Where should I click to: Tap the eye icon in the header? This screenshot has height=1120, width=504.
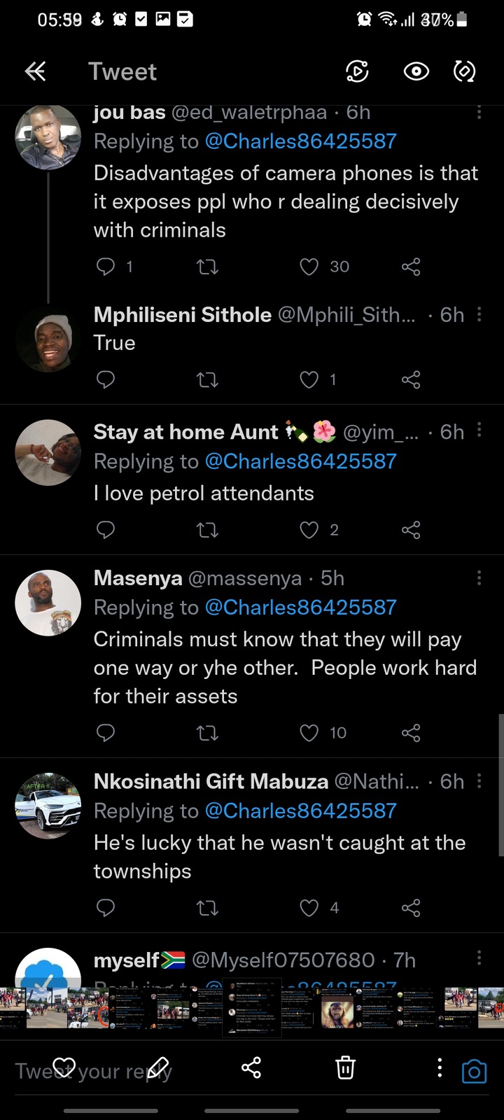pos(416,71)
